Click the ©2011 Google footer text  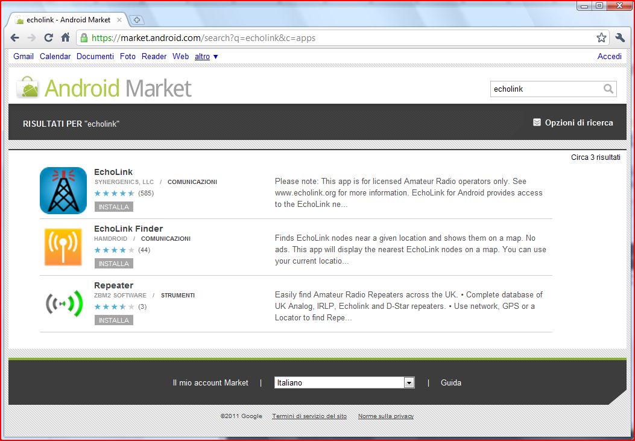(x=241, y=416)
